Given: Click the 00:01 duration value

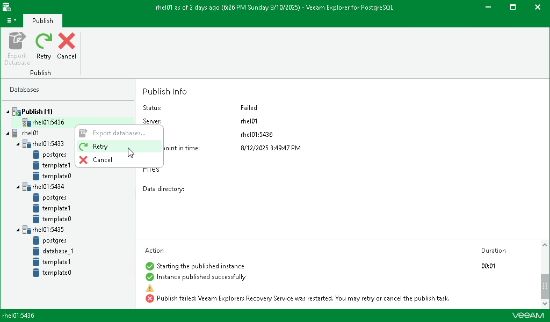Looking at the screenshot, I should [x=488, y=266].
